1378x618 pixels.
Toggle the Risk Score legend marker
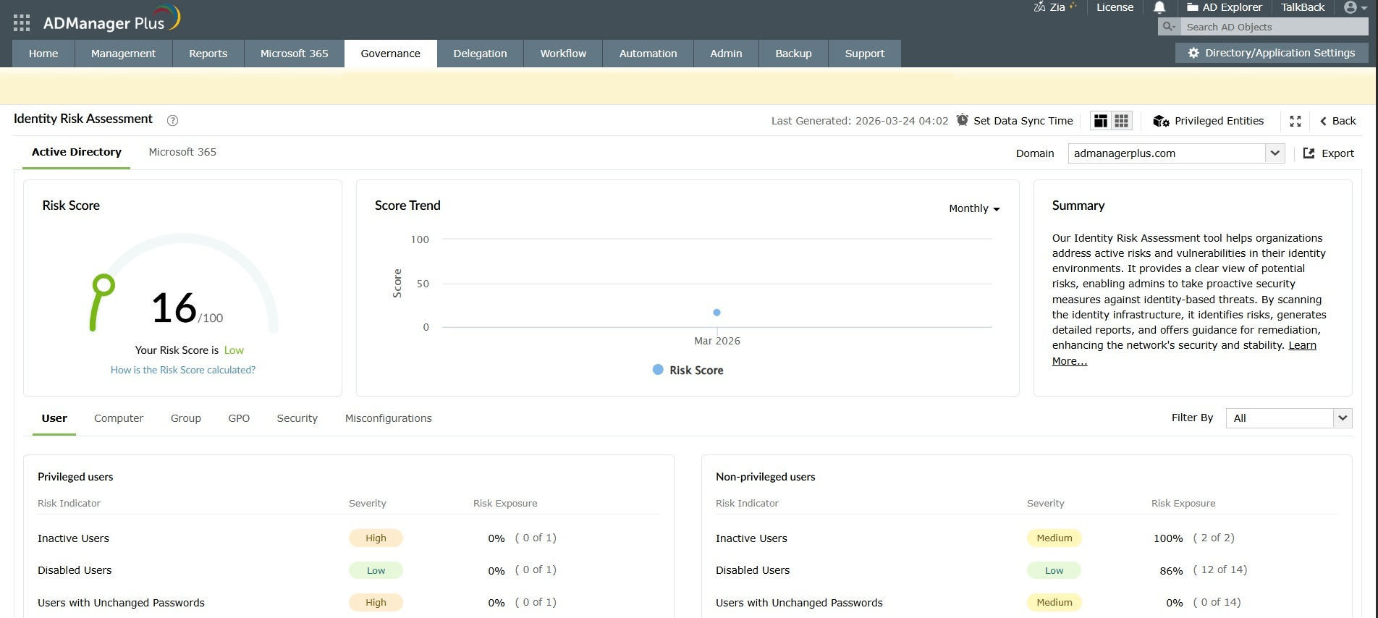point(658,370)
